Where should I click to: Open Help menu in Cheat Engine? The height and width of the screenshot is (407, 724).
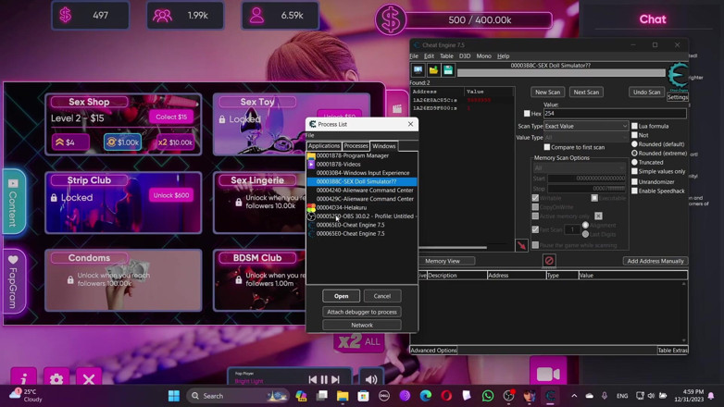click(503, 55)
